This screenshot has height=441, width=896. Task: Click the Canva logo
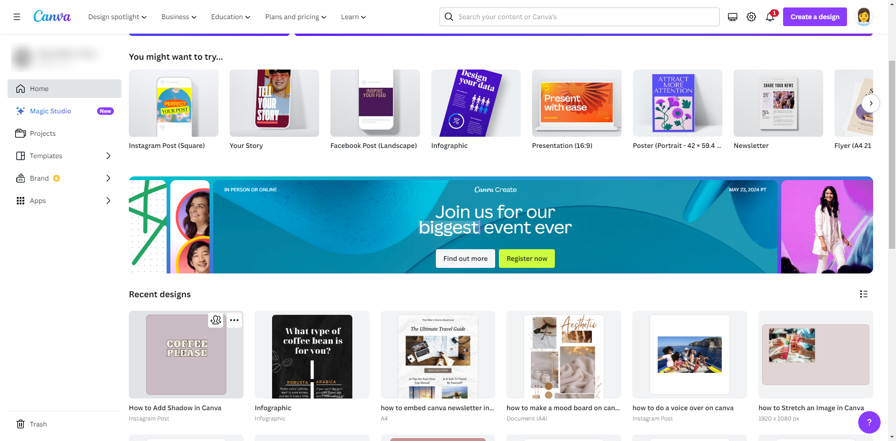[x=52, y=16]
